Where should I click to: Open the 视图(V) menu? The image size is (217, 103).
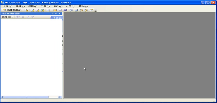tap(33, 6)
